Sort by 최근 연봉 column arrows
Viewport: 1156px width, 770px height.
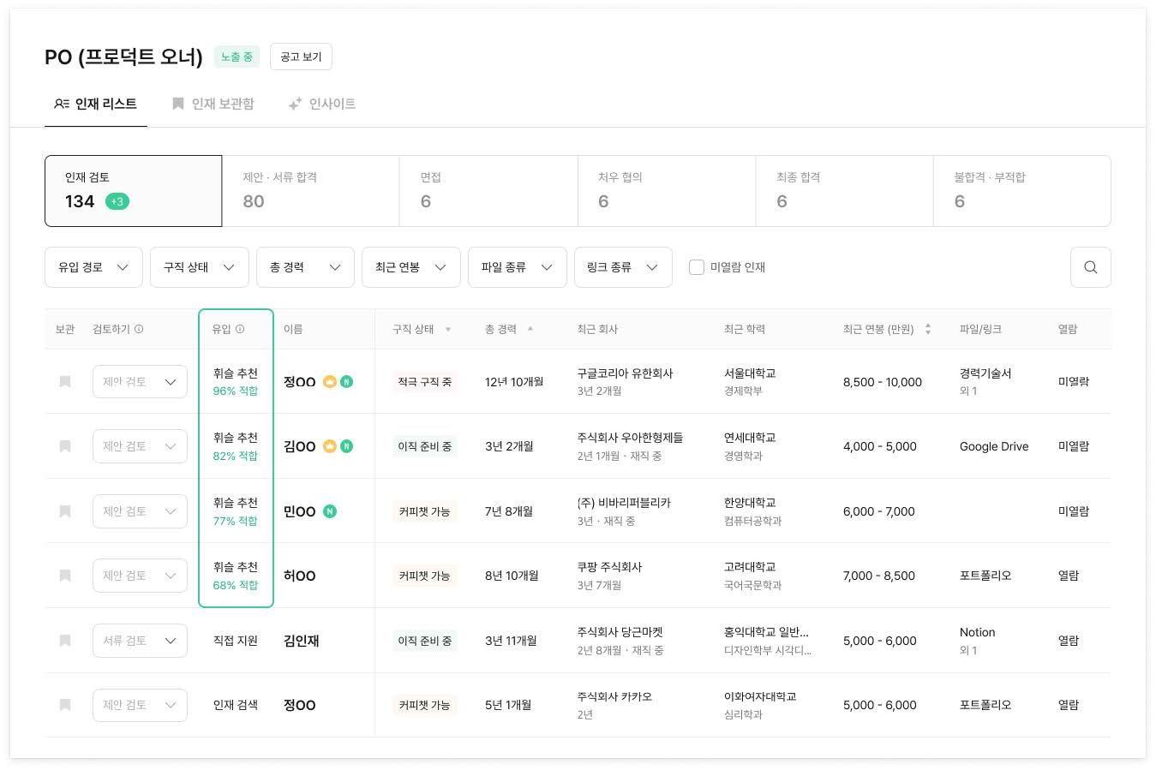[928, 329]
